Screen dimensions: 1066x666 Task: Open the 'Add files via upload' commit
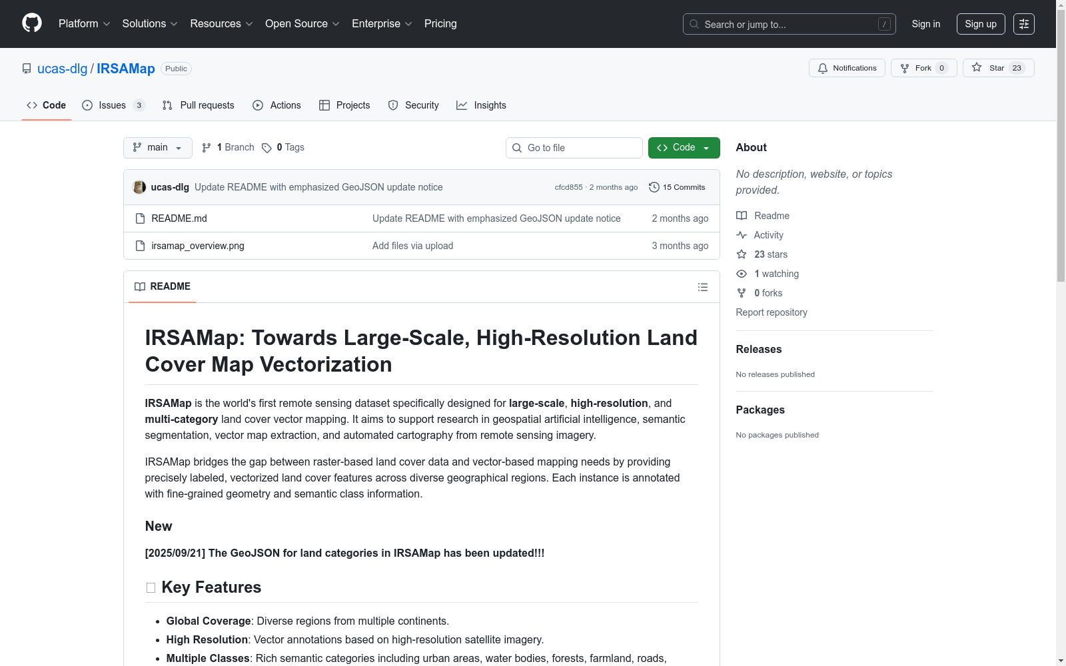pyautogui.click(x=413, y=246)
